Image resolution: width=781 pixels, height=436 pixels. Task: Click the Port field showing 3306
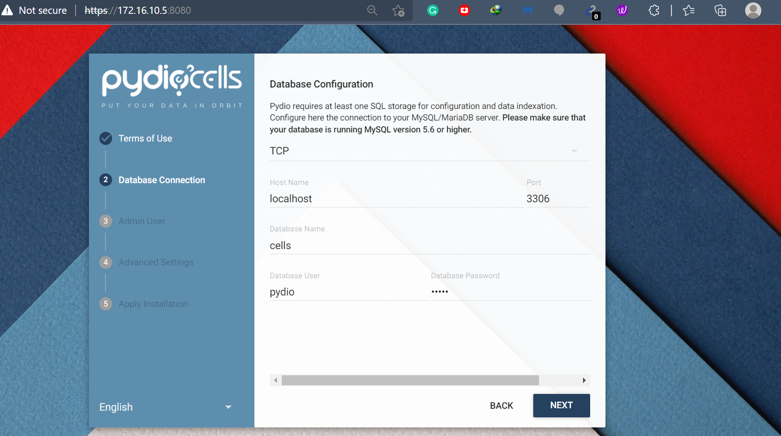pyautogui.click(x=558, y=199)
